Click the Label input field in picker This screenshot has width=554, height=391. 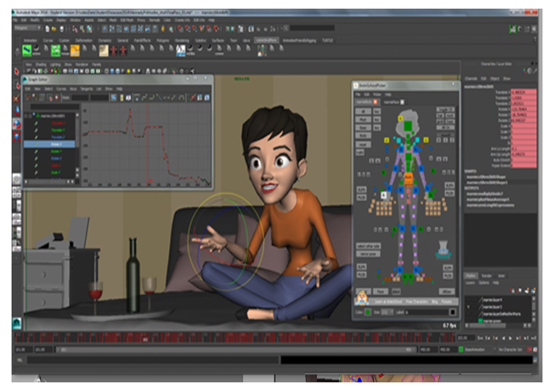click(x=426, y=312)
